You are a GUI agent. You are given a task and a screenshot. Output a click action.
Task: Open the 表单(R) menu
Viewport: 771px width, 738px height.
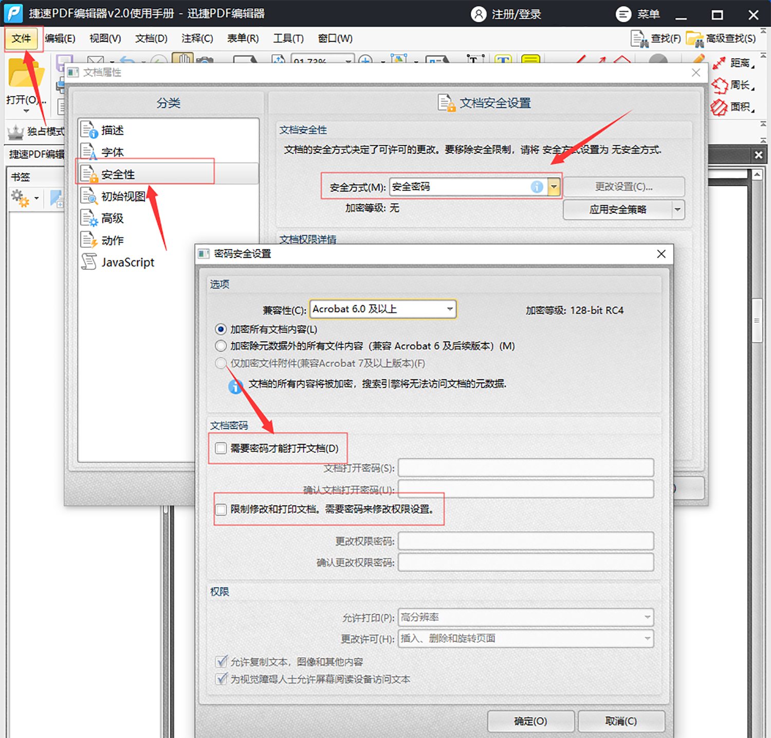click(x=243, y=39)
